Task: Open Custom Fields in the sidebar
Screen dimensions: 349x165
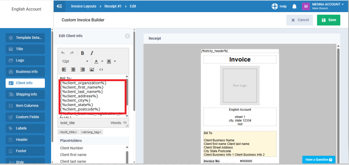Action: pos(25,117)
